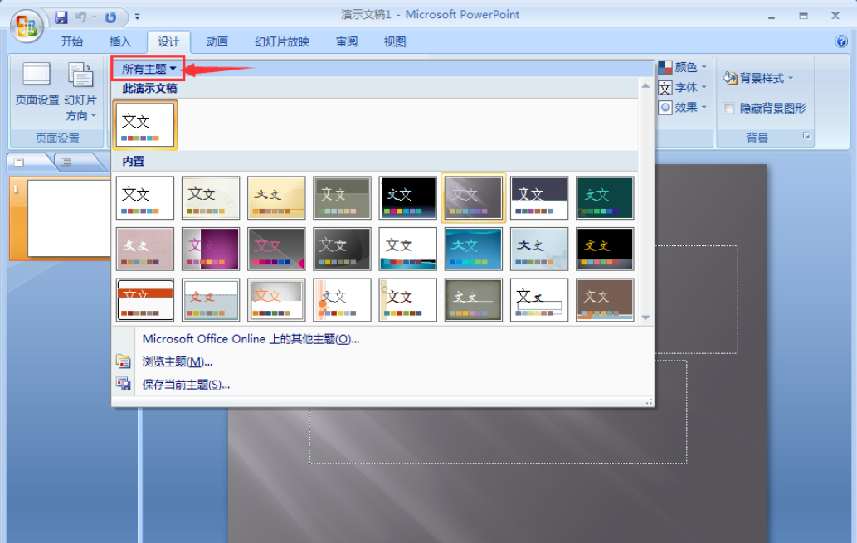Apply the dusty pink textured theme

pos(145,249)
